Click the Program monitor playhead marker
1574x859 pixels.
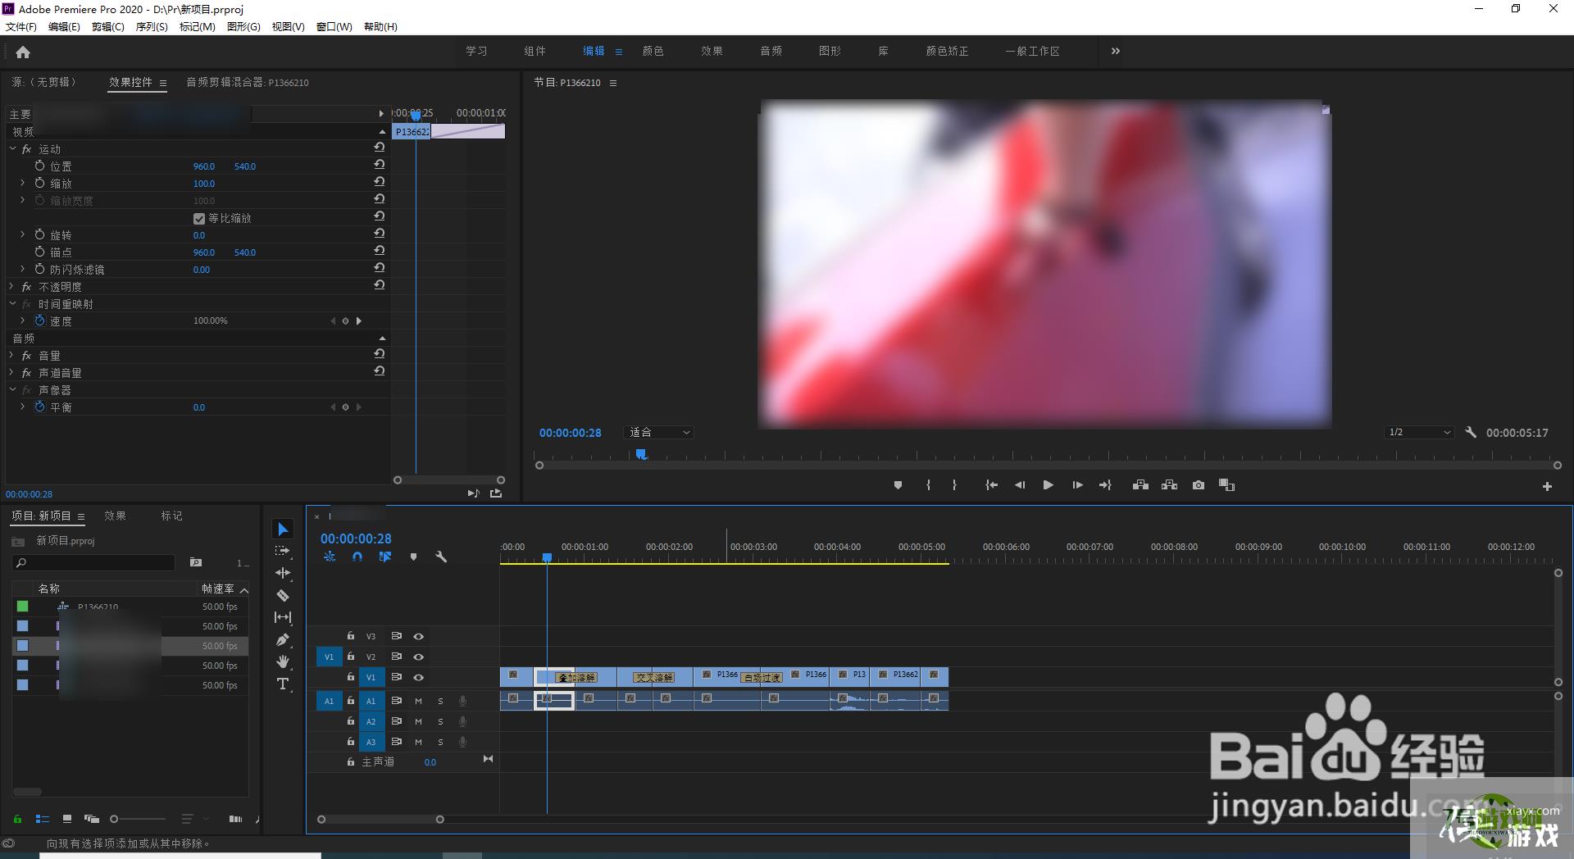click(x=641, y=454)
